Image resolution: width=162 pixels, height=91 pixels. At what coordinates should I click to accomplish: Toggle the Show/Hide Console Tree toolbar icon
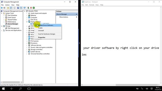11,8
